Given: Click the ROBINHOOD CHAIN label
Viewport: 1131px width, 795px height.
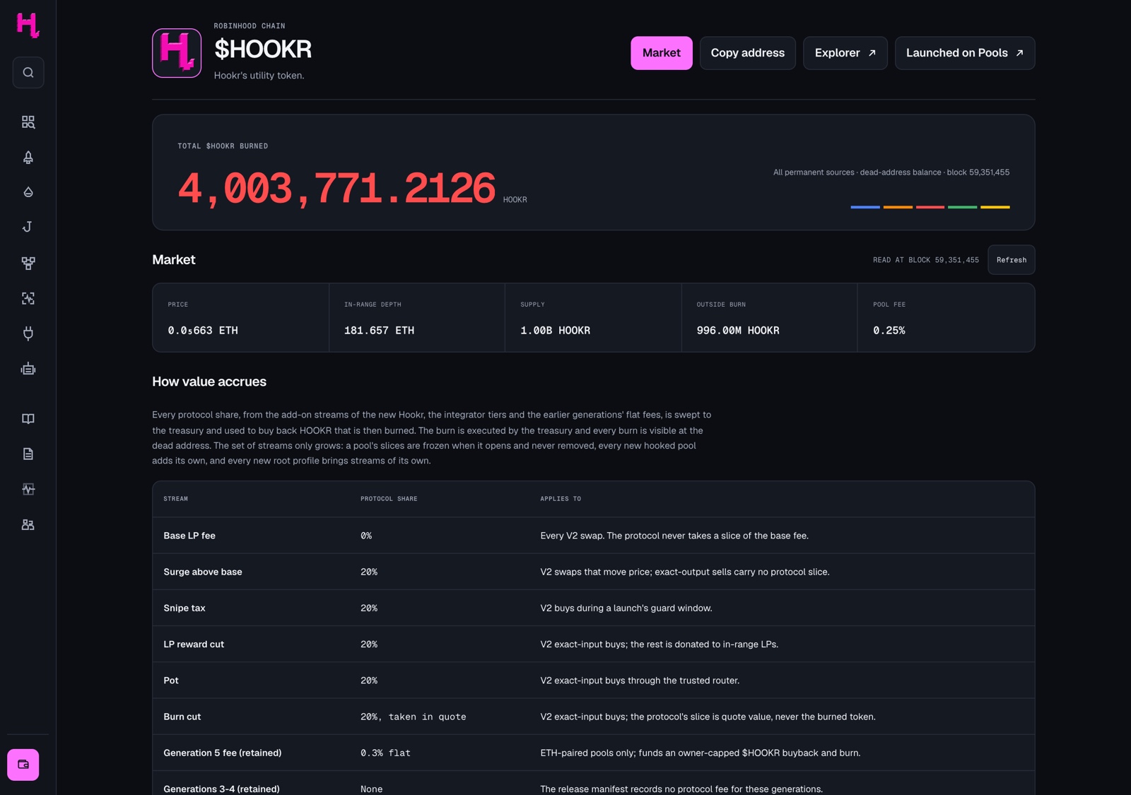Looking at the screenshot, I should point(250,26).
